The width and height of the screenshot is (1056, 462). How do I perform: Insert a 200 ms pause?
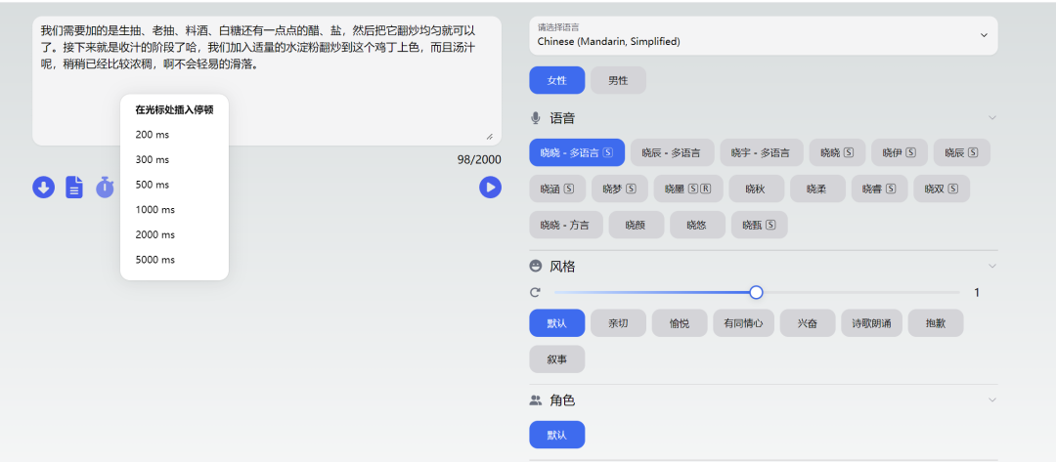(x=174, y=135)
